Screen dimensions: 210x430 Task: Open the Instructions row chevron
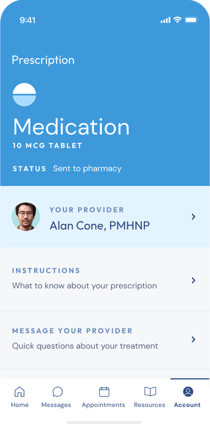[194, 280]
